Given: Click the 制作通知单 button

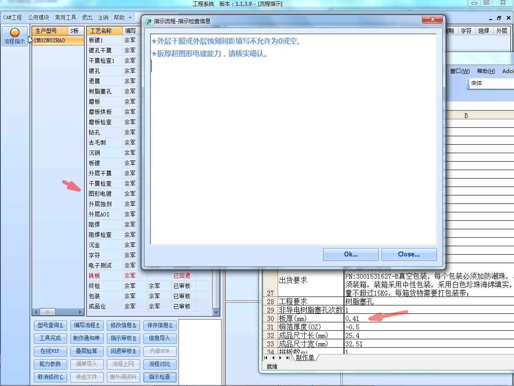Looking at the screenshot, I should (x=87, y=338).
